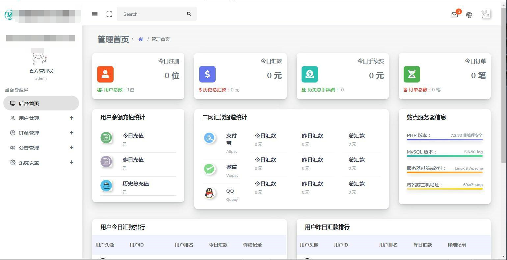Click the Alipay channel icon
The width and height of the screenshot is (507, 260).
[209, 138]
